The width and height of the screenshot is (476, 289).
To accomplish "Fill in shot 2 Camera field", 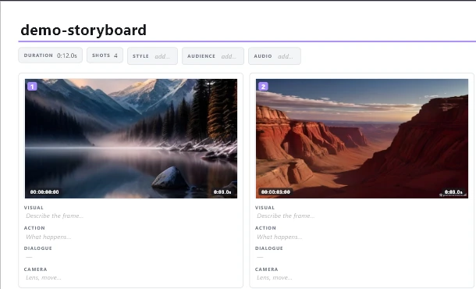I will (362, 277).
